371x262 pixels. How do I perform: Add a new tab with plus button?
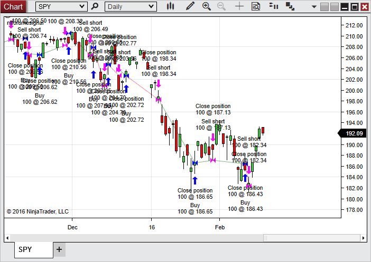click(59, 249)
